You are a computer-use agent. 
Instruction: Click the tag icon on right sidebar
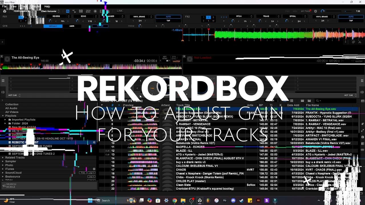point(362,124)
